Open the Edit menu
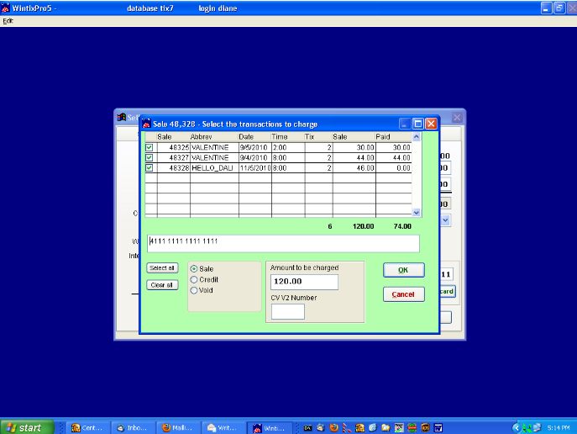Viewport: 577px width, 434px height. 8,20
